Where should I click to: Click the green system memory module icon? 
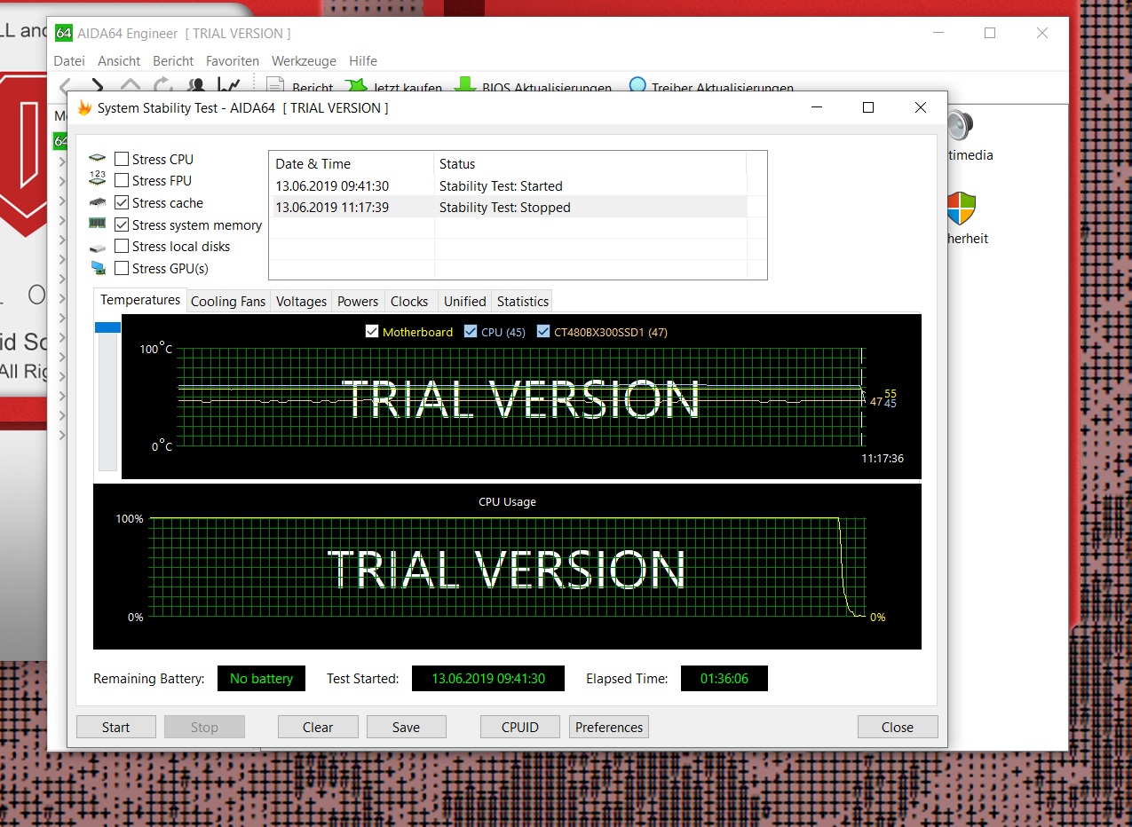click(98, 224)
